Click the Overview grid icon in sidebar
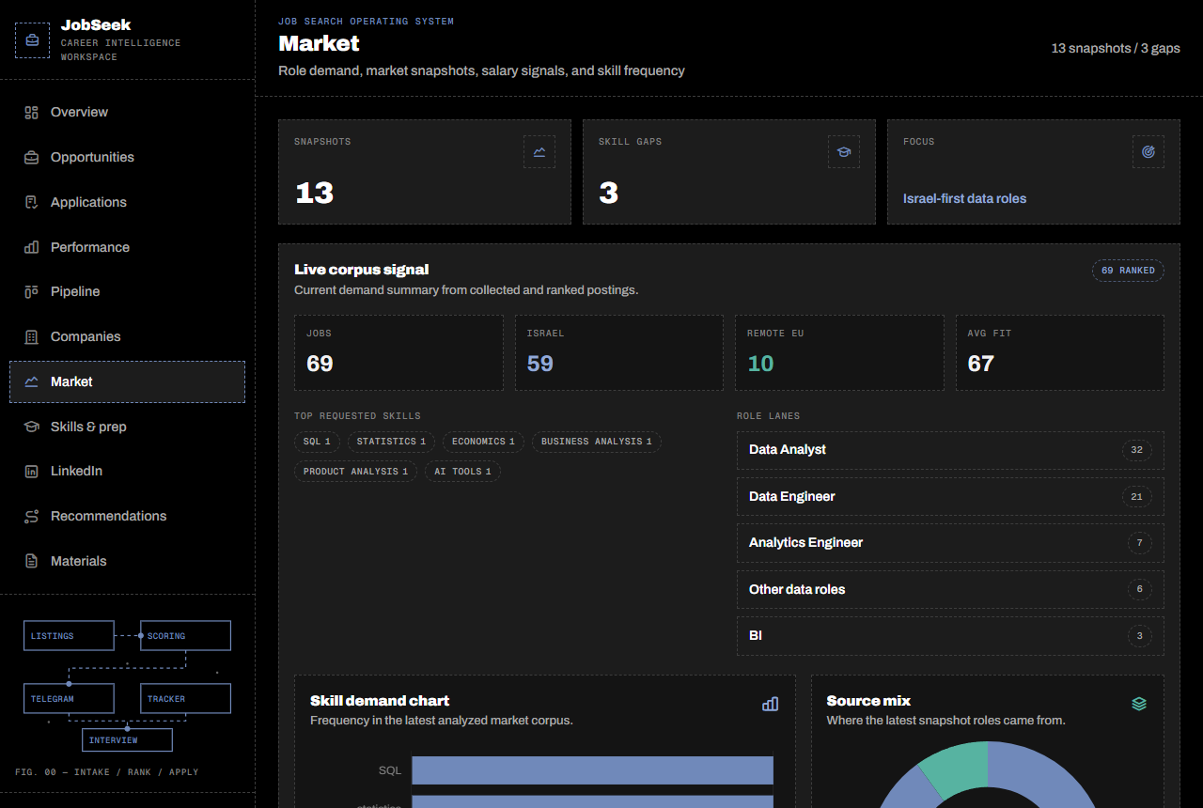Image resolution: width=1203 pixels, height=808 pixels. pos(31,113)
